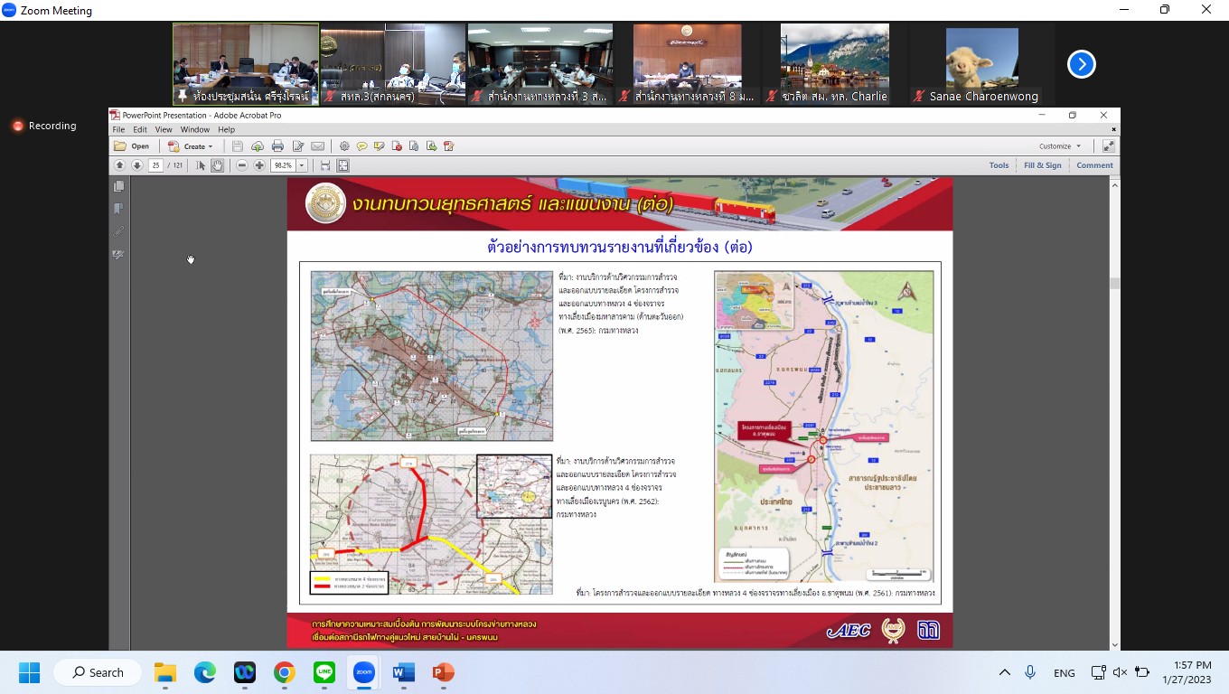This screenshot has height=694, width=1229.
Task: Click the Print file icon
Action: click(277, 146)
